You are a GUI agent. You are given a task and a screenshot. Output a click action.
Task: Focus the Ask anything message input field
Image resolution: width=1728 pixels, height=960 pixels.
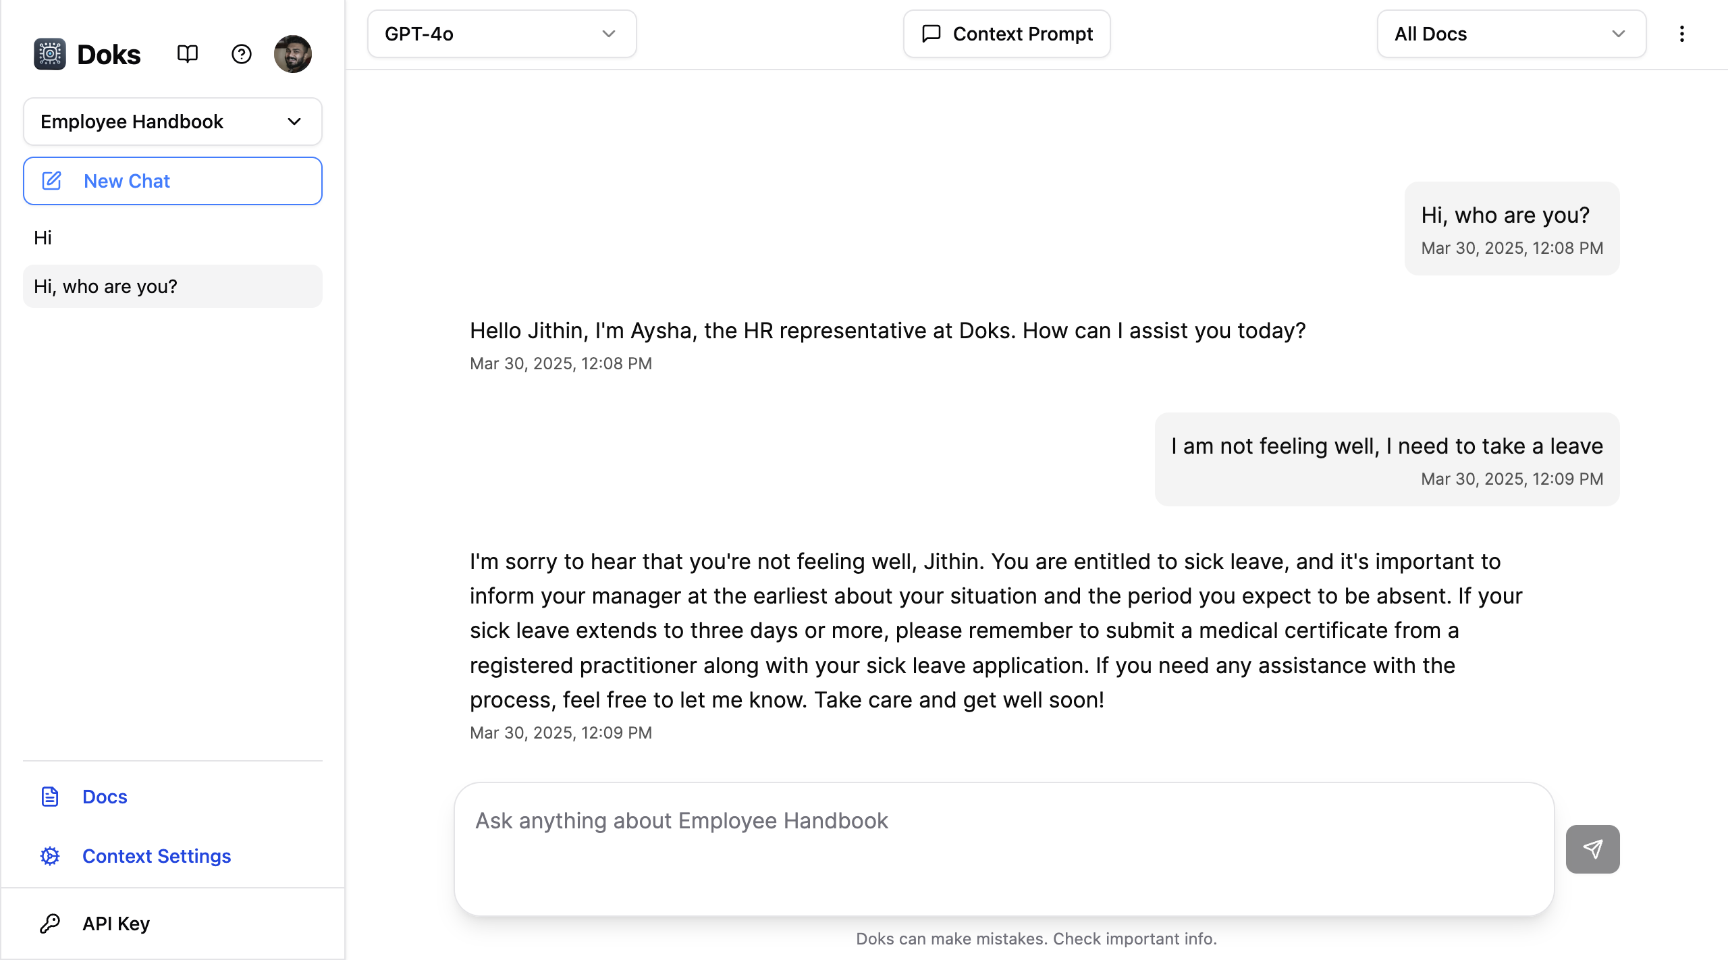click(1003, 848)
